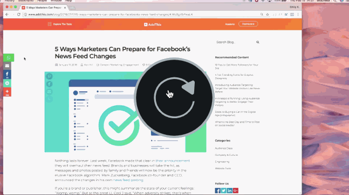Open the Google Plus Follow Us icon

236,191
